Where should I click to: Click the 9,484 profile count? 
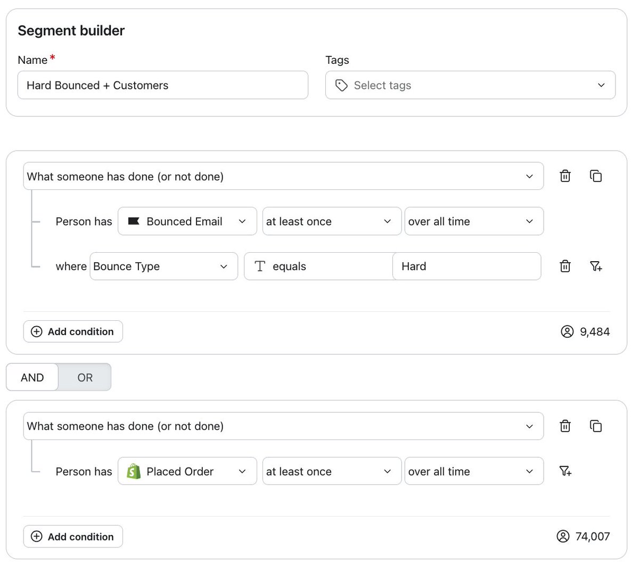[595, 331]
